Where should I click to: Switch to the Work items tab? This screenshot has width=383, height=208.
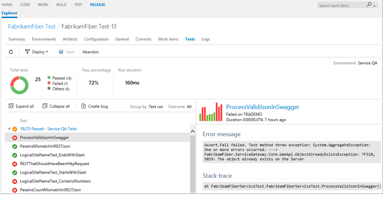[x=168, y=39]
